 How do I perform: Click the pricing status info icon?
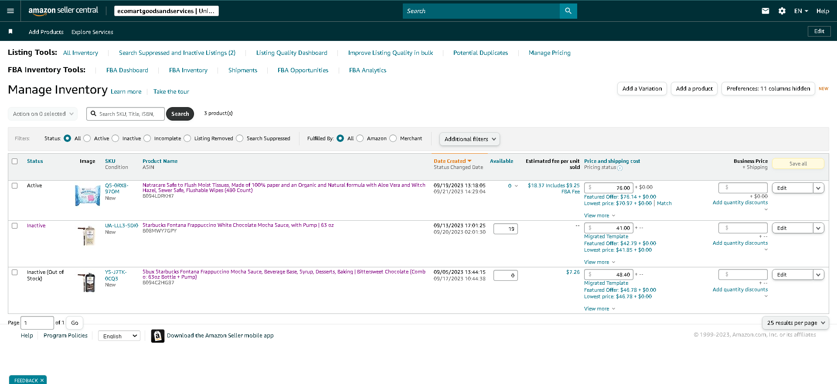[620, 168]
